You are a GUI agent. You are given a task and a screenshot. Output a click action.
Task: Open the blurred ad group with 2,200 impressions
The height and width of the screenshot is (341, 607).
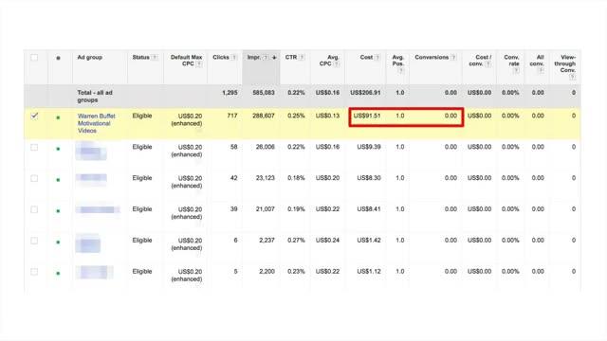(x=95, y=272)
